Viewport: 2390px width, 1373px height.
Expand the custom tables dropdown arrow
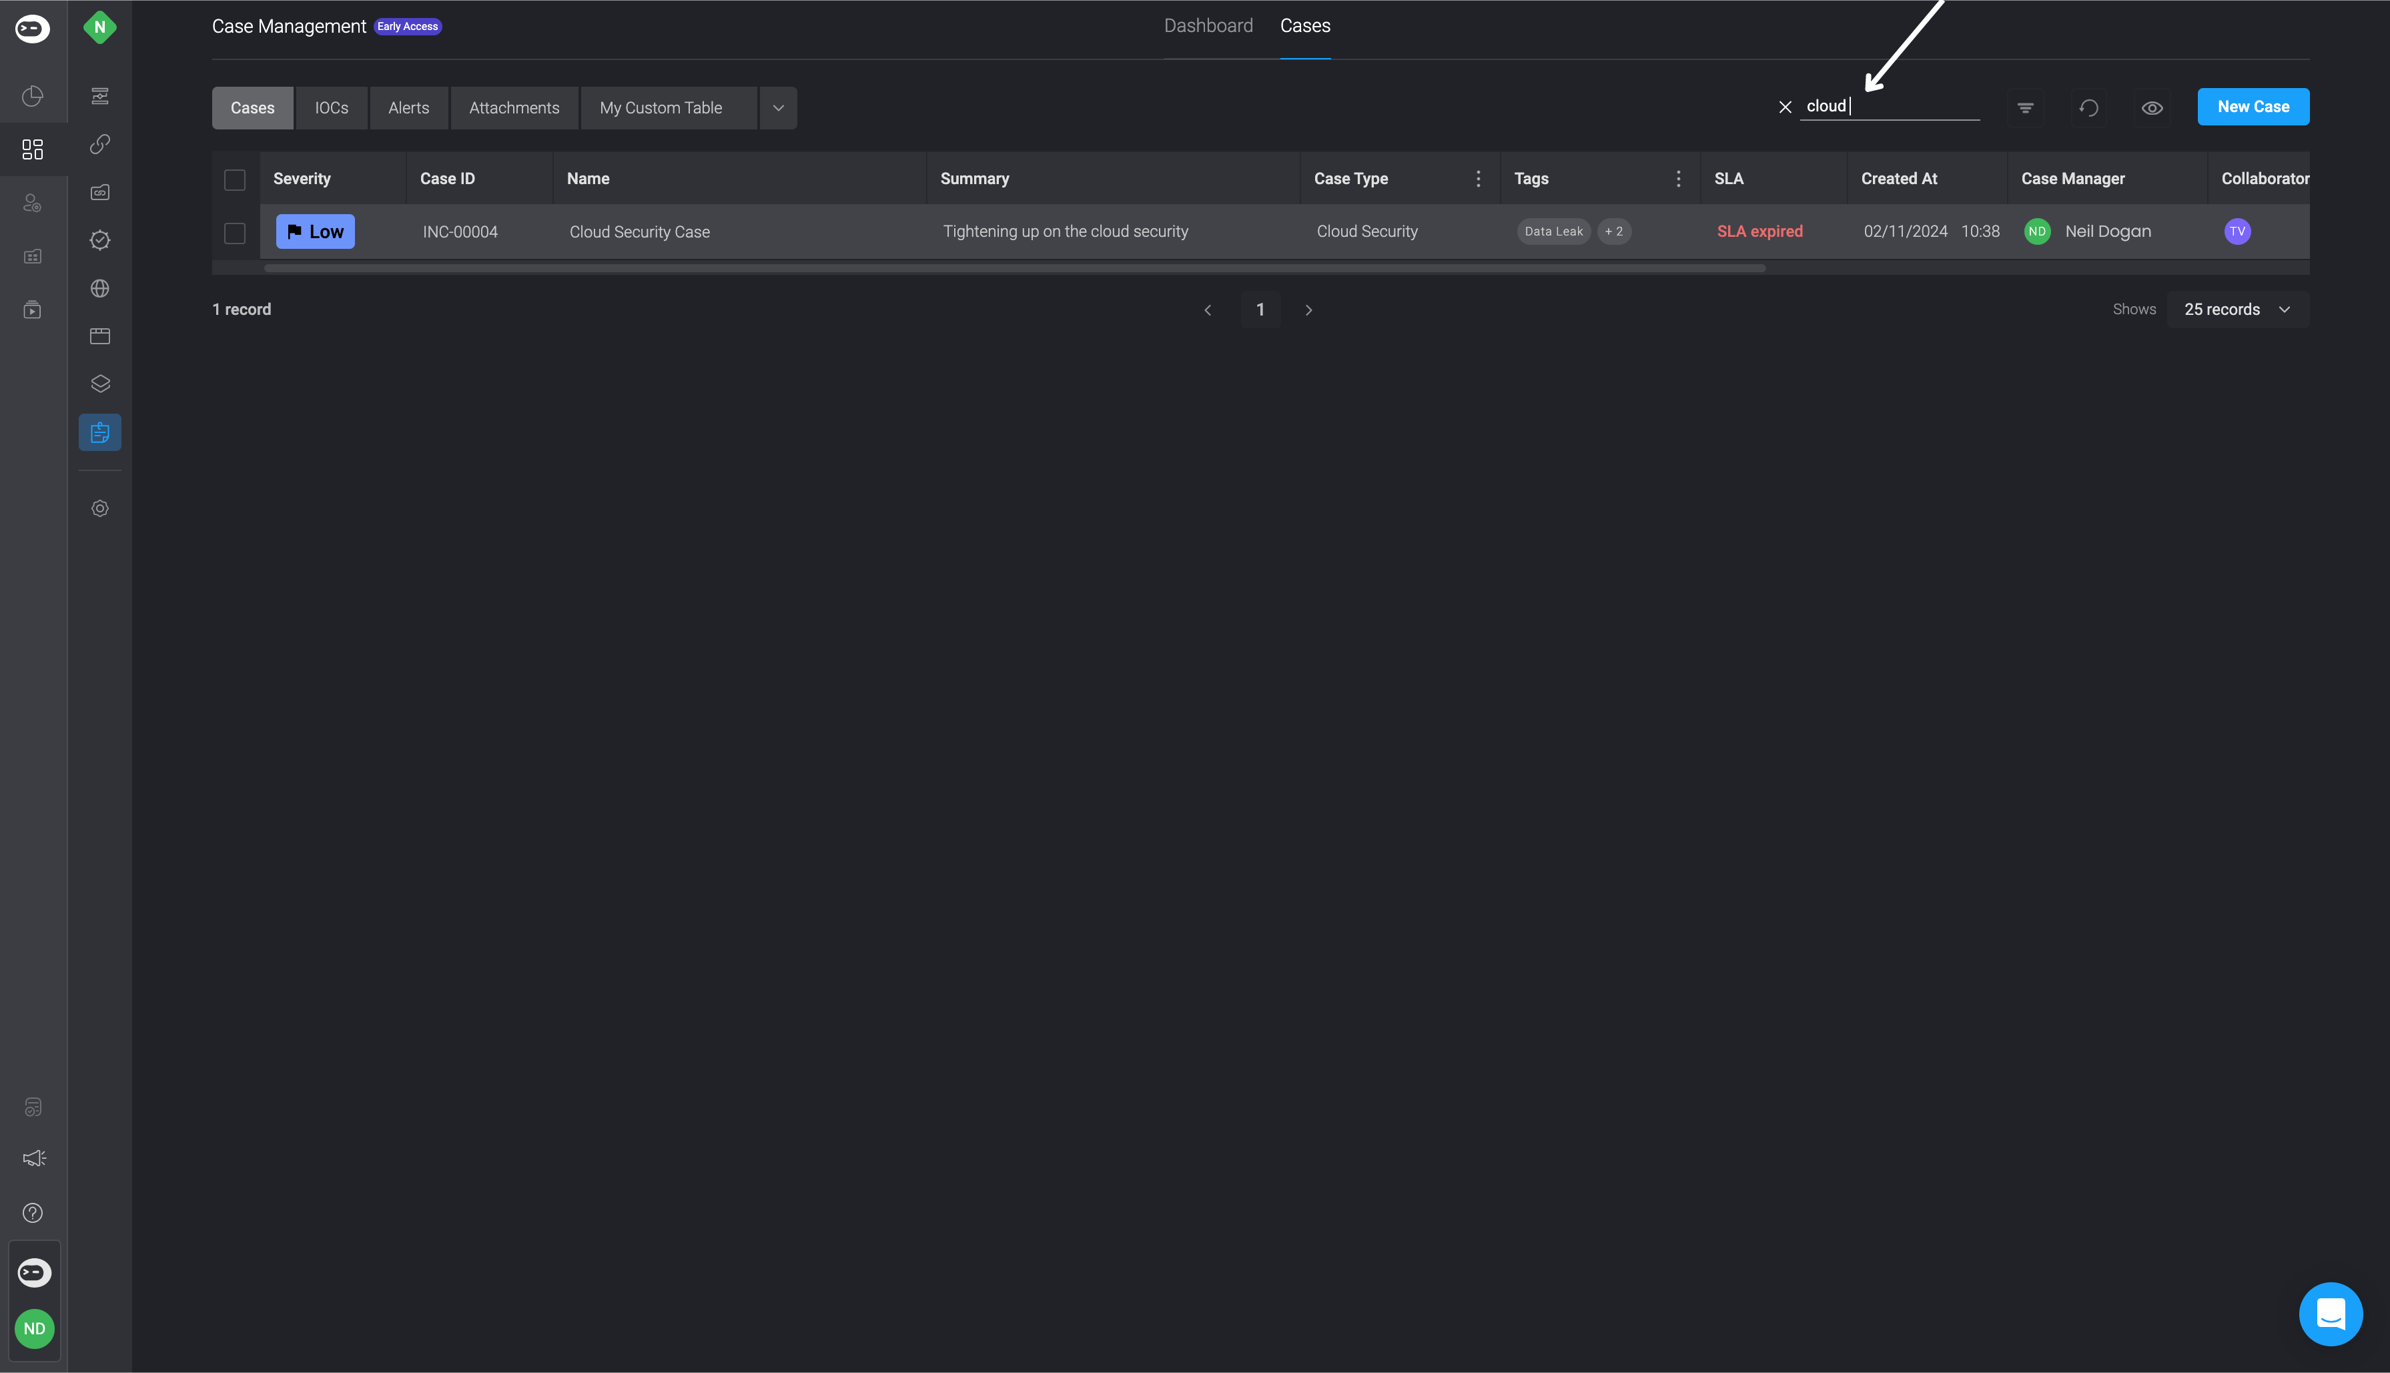pyautogui.click(x=778, y=107)
